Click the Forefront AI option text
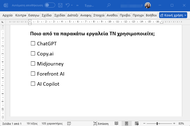The width and height of the screenshot is (190, 126). pyautogui.click(x=51, y=74)
